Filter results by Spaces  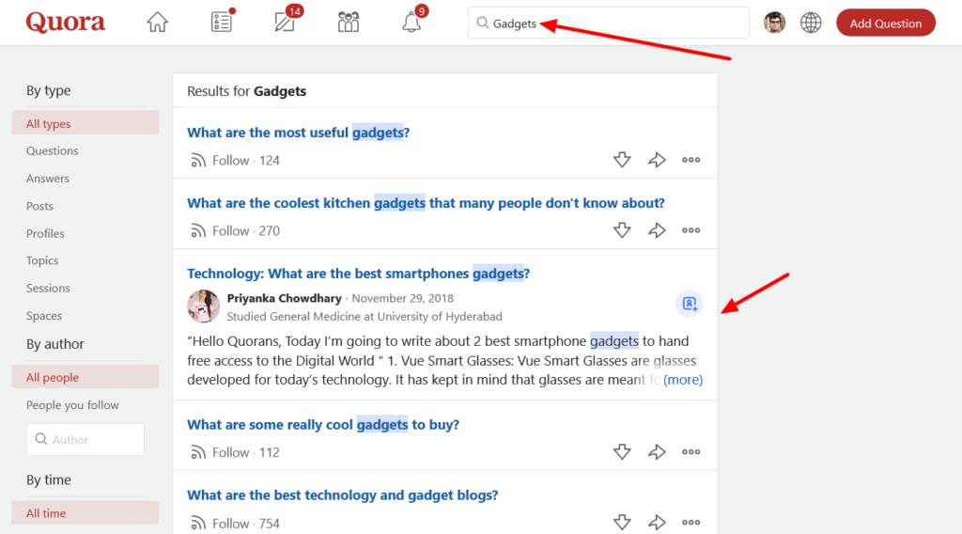point(44,316)
